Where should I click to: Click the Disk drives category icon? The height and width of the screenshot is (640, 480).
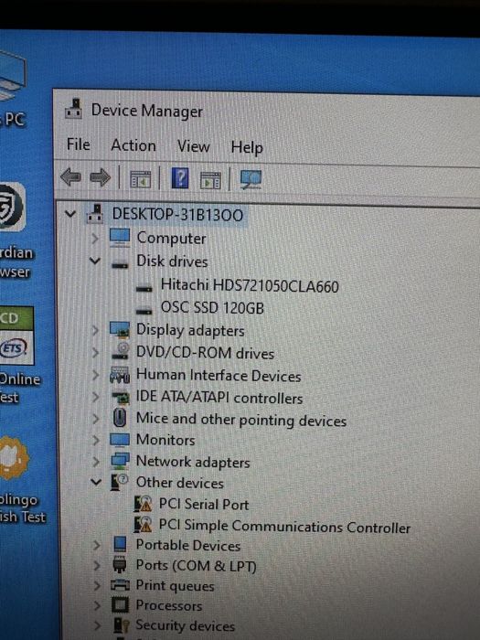point(120,265)
